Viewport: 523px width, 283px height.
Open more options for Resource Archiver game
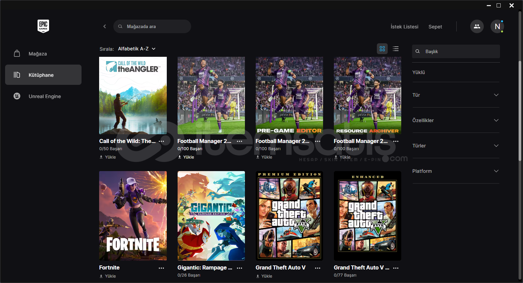[396, 141]
